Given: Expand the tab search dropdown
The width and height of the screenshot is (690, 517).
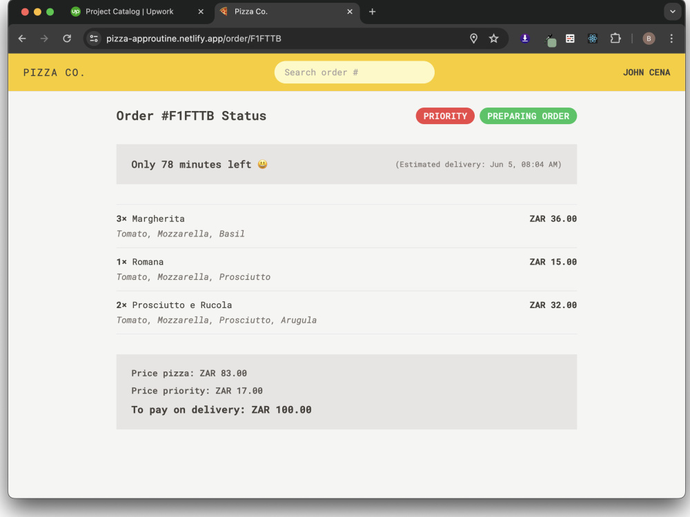Looking at the screenshot, I should coord(672,12).
